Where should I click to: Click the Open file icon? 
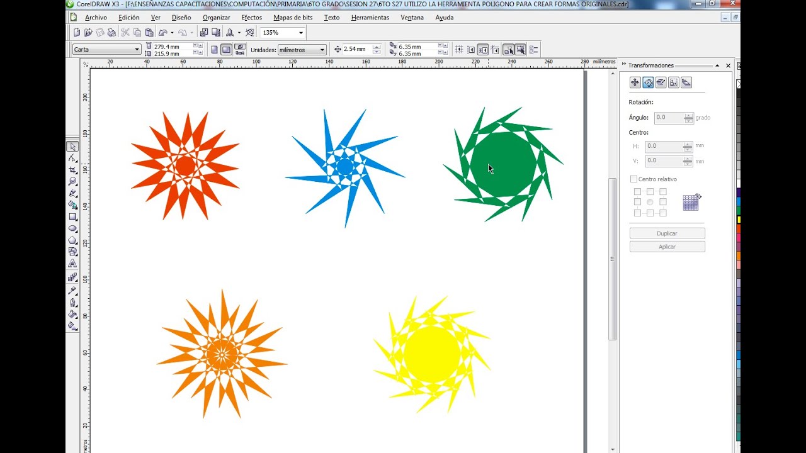[x=88, y=33]
